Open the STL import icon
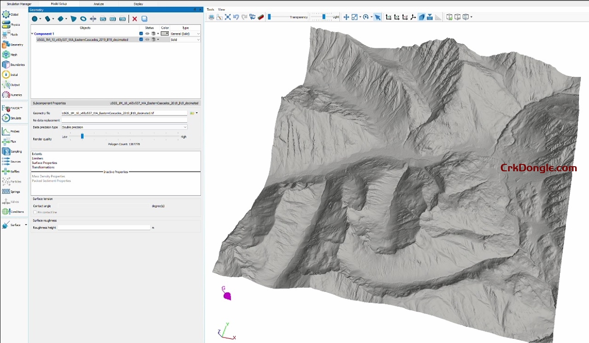 click(103, 19)
